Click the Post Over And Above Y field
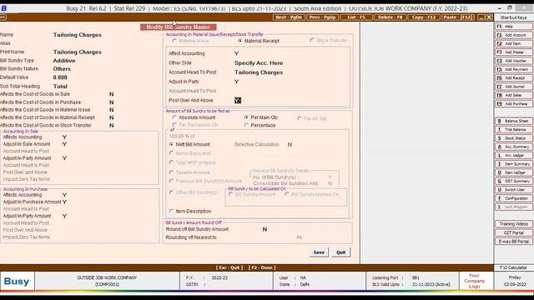This screenshot has height=300, width=534. click(238, 100)
